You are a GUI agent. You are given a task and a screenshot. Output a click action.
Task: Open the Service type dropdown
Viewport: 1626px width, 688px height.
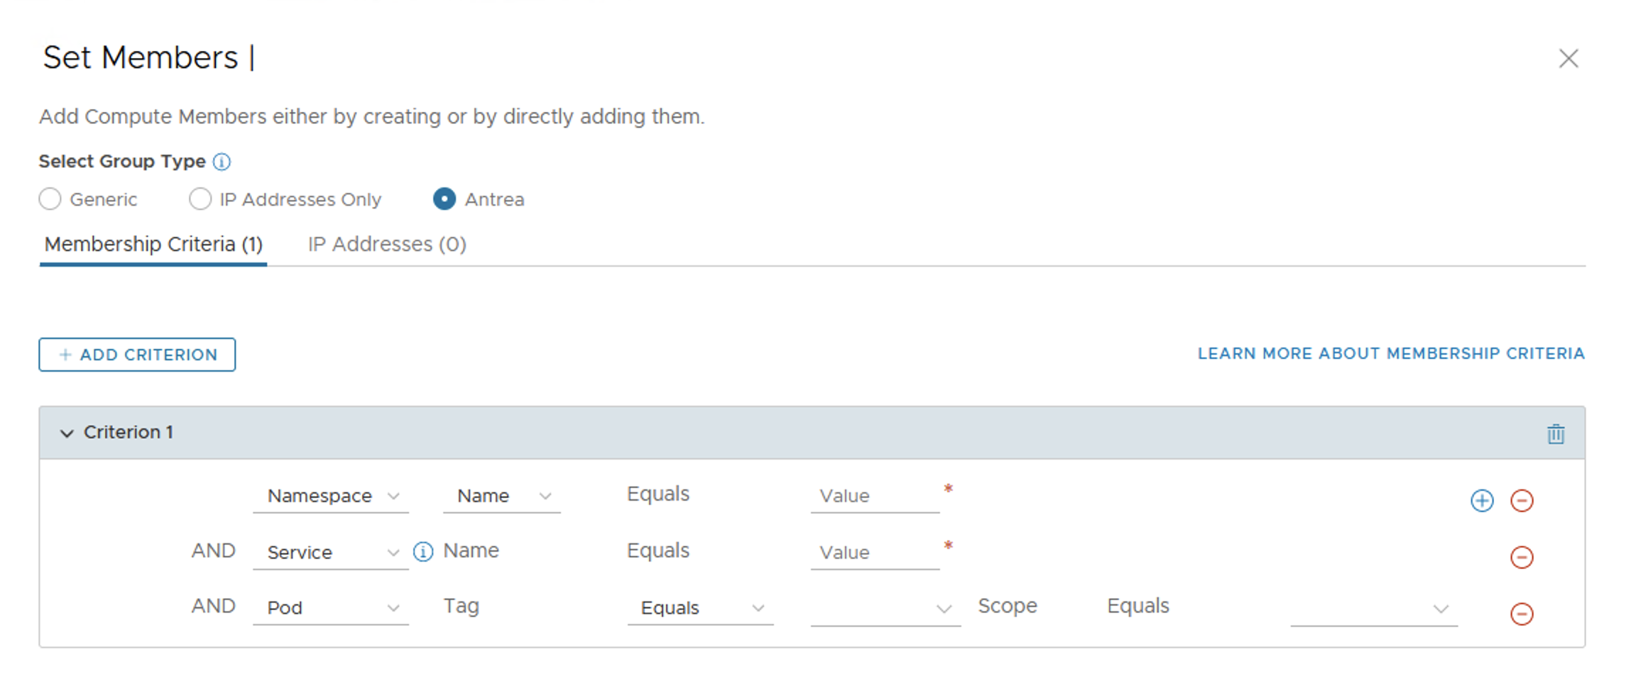click(331, 553)
